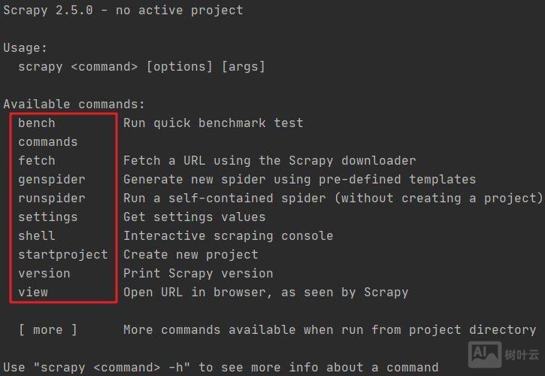545x376 pixels.
Task: Click the 'version' command name
Action: point(44,274)
